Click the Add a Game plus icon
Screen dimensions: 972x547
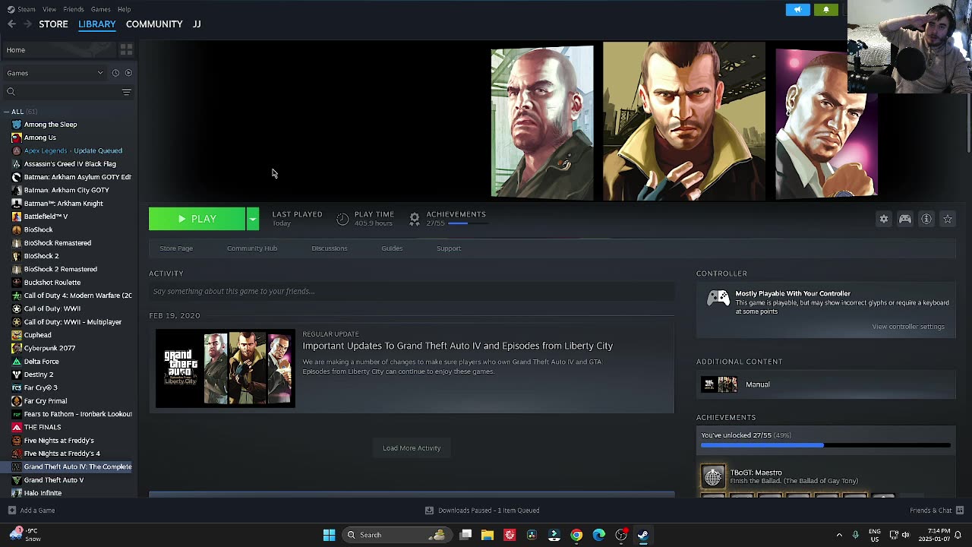coord(11,511)
